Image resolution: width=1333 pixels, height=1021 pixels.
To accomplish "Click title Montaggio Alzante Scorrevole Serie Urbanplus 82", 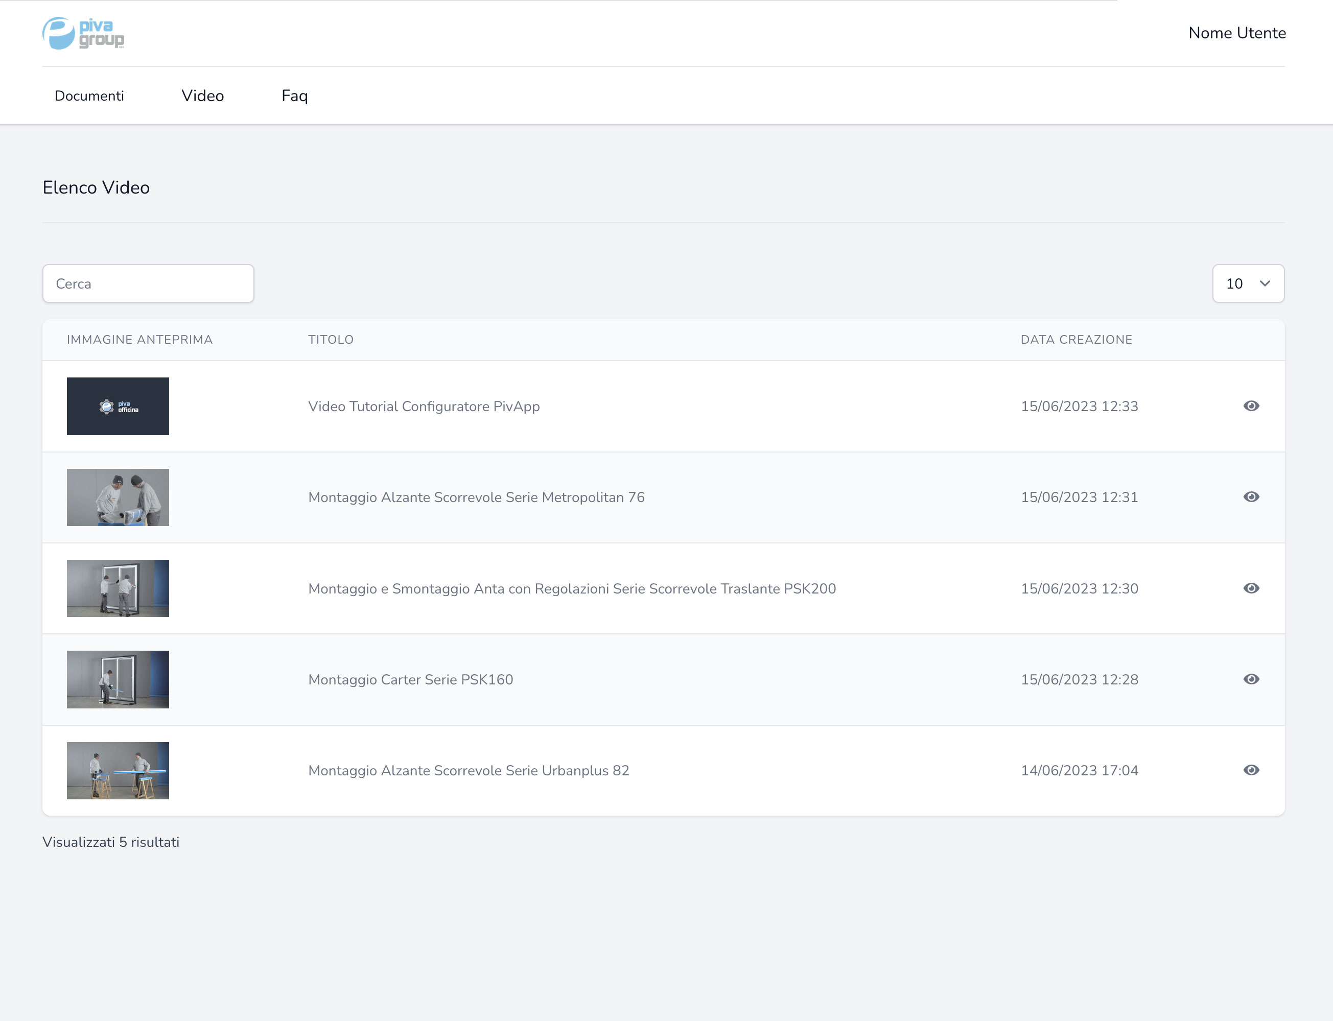I will point(469,771).
